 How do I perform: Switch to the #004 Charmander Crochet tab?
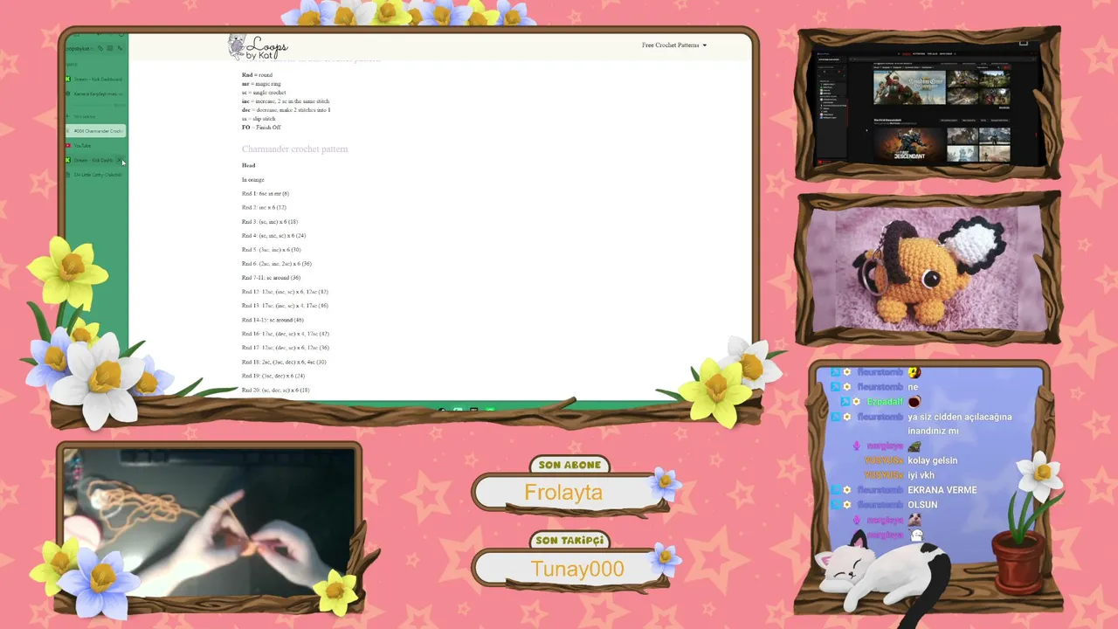point(95,131)
